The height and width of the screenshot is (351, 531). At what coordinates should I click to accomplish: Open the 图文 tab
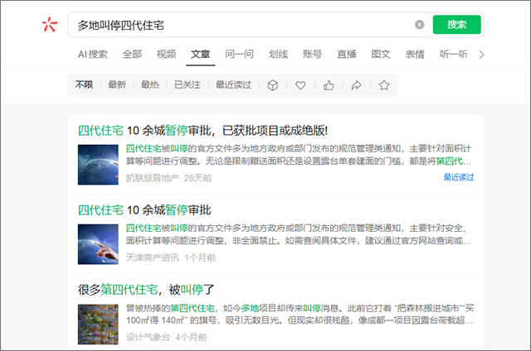[381, 54]
